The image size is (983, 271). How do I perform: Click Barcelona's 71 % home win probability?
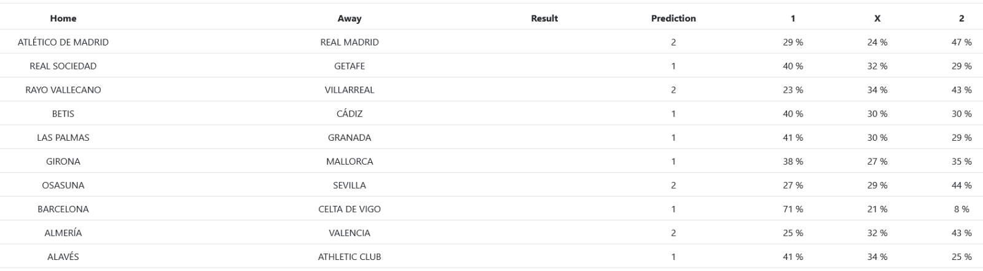tap(793, 210)
